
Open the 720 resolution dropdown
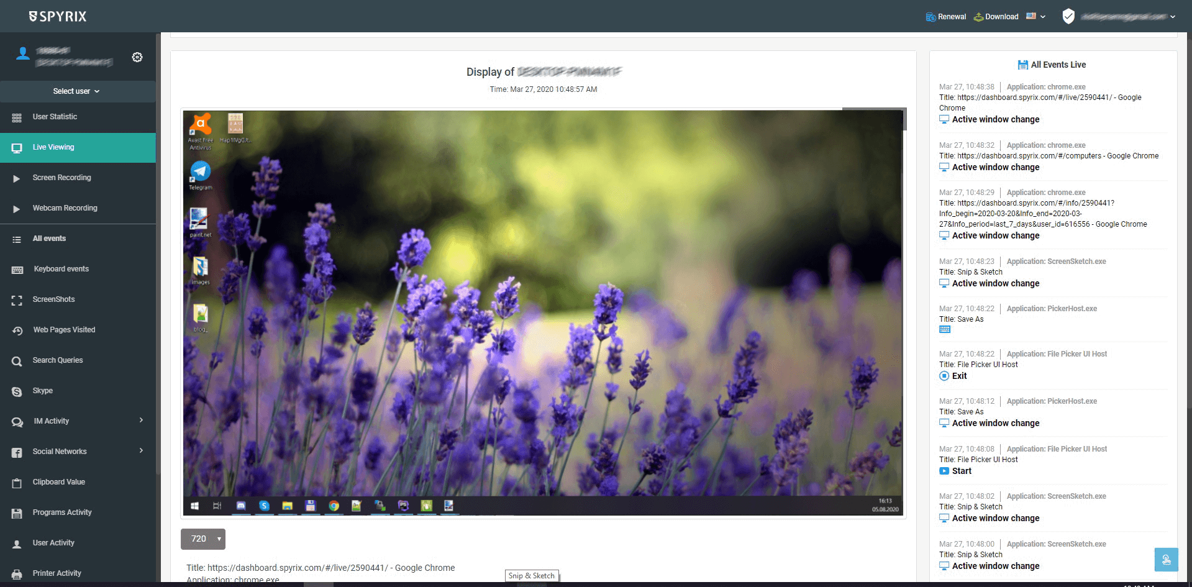pyautogui.click(x=203, y=539)
